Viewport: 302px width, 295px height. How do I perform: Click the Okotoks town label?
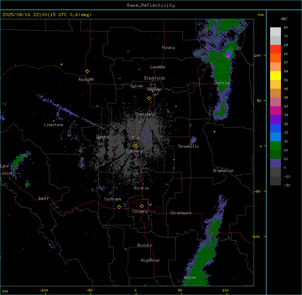(x=144, y=245)
